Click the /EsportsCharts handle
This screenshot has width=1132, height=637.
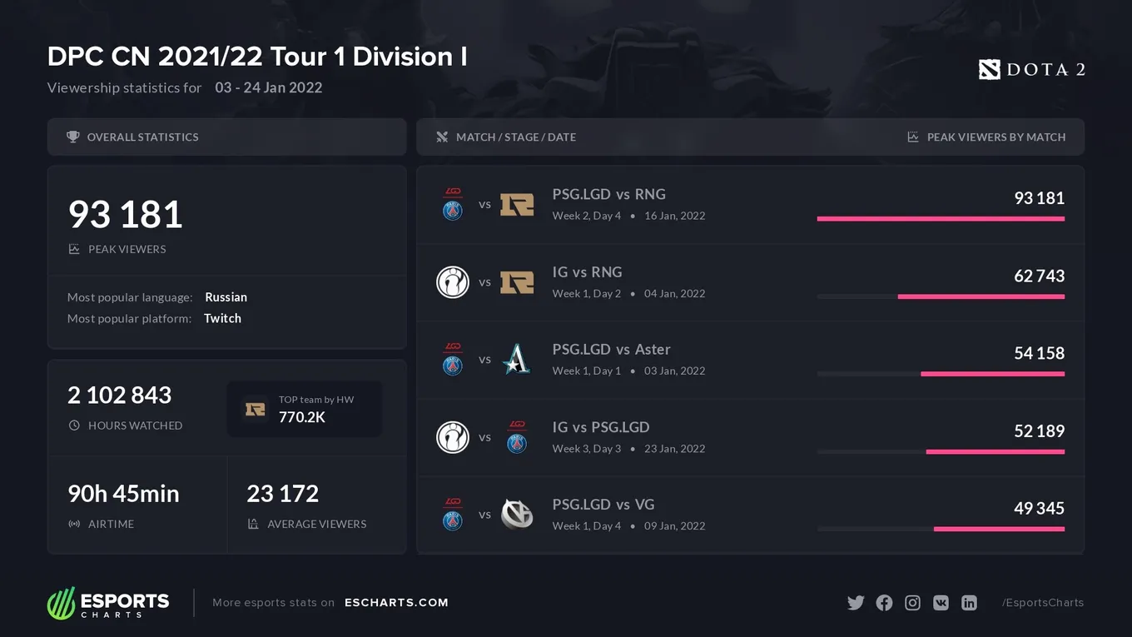[1043, 603]
